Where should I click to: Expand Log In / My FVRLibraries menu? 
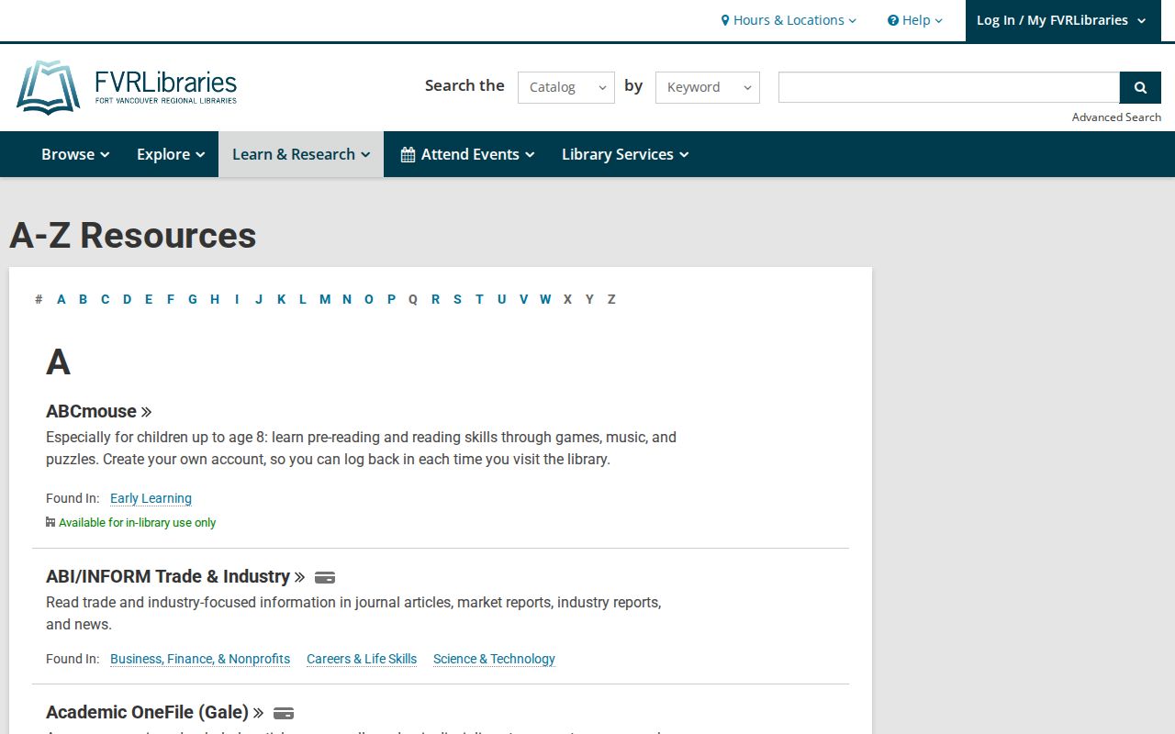point(1061,20)
